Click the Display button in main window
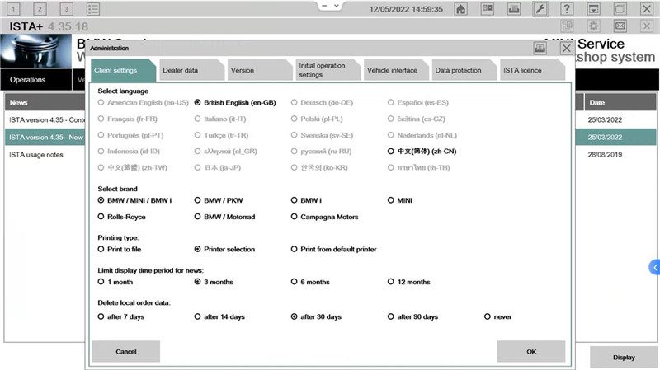Viewport: 660px width, 370px height. tap(624, 358)
